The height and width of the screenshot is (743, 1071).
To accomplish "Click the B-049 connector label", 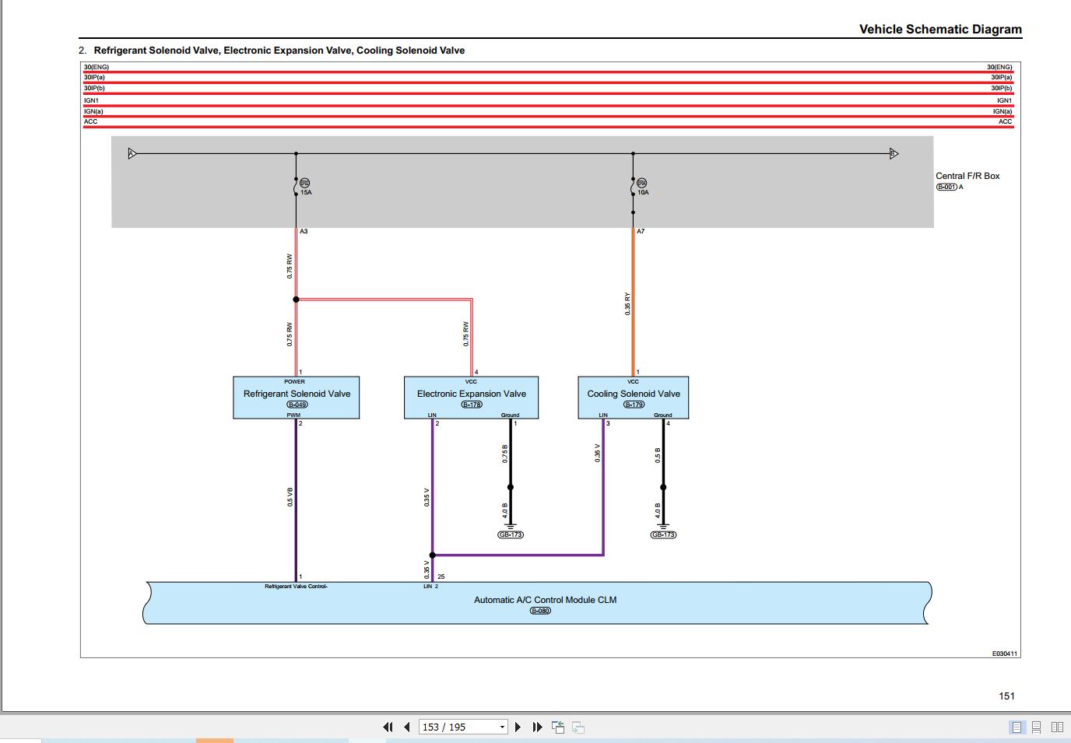I will coord(297,405).
